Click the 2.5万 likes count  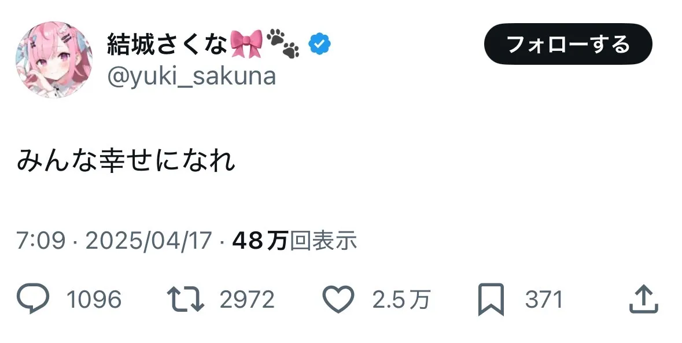coord(401,300)
